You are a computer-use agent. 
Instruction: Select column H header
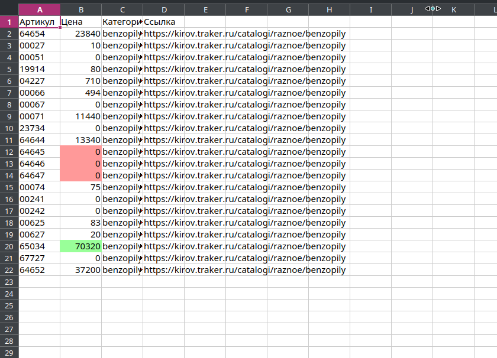tap(329, 9)
